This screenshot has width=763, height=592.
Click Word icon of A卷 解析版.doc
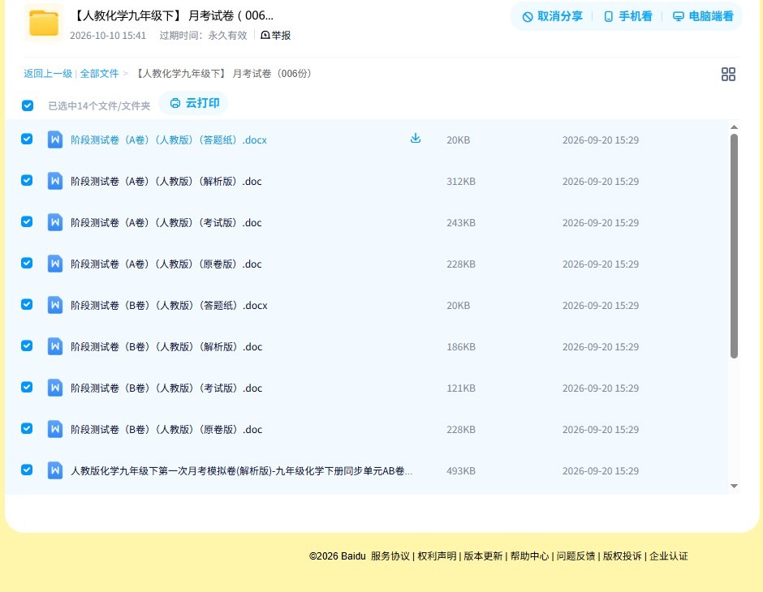tap(55, 181)
